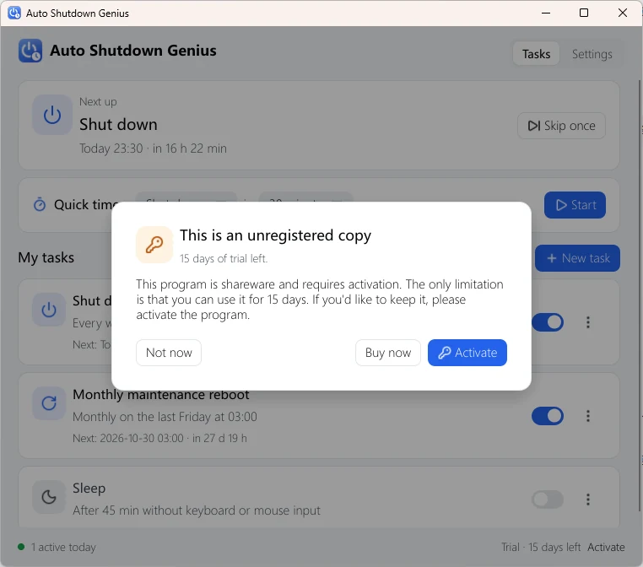Open the more options menu for the Sleep task
The image size is (643, 567).
click(x=588, y=499)
